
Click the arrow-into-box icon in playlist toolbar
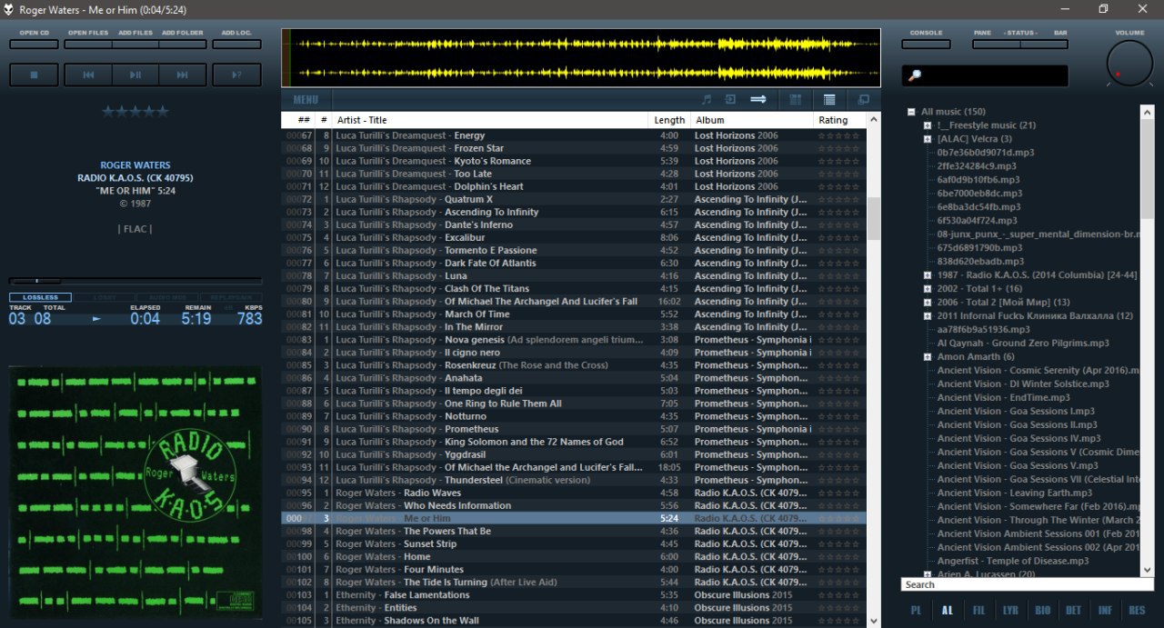click(x=730, y=100)
